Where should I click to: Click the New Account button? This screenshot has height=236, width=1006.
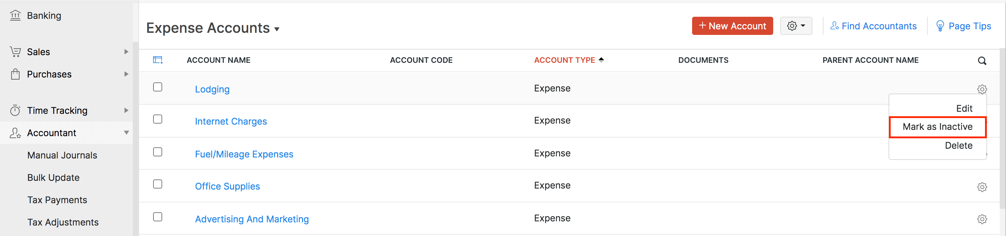[732, 26]
